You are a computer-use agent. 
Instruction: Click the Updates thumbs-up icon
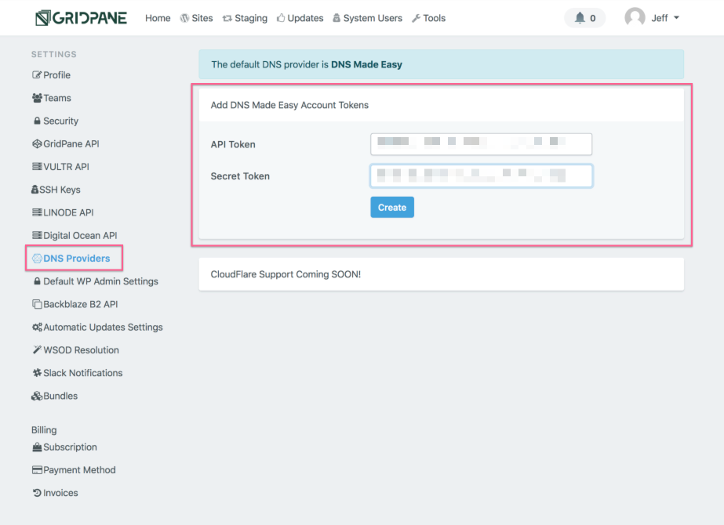(x=281, y=17)
